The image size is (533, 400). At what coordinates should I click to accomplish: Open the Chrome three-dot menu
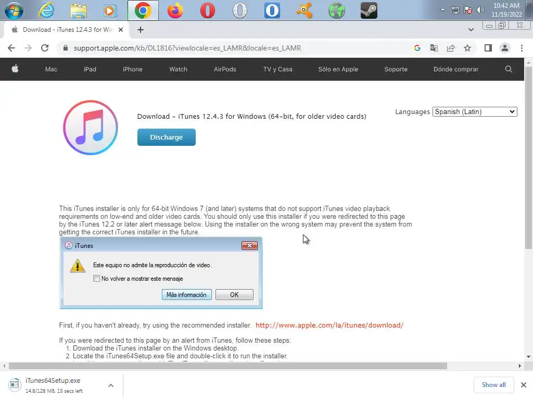pos(522,48)
